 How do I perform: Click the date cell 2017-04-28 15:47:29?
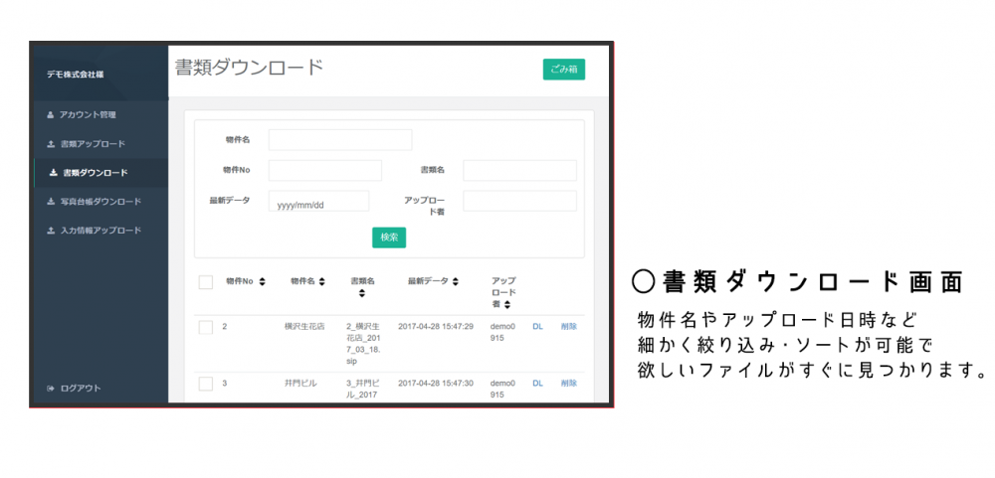[436, 327]
